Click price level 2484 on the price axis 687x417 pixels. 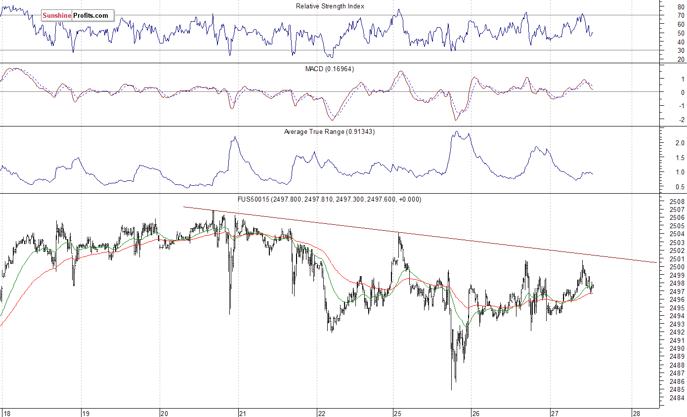678,398
